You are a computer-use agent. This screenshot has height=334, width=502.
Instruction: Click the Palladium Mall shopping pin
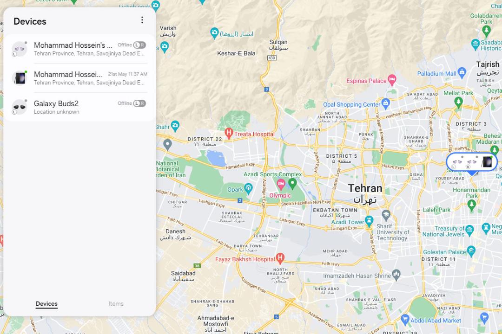(462, 72)
